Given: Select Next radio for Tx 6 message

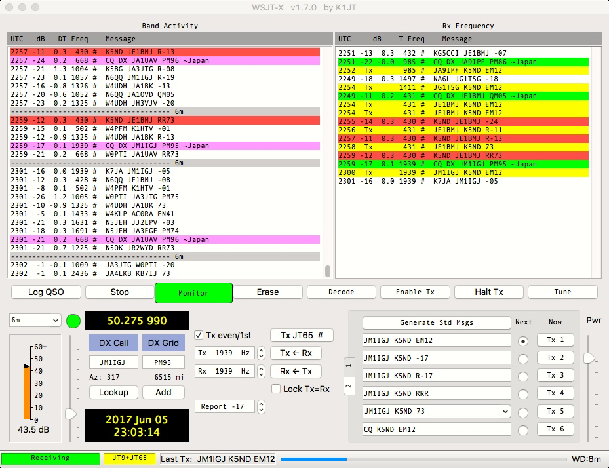Looking at the screenshot, I should pyautogui.click(x=523, y=430).
